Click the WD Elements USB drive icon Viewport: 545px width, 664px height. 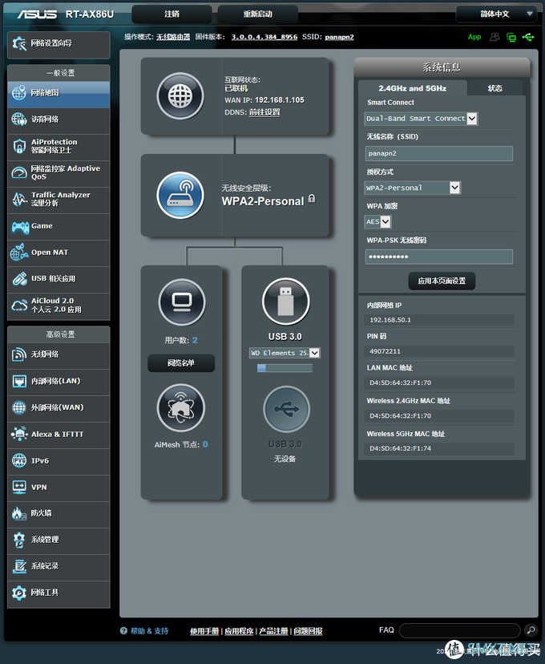click(286, 302)
